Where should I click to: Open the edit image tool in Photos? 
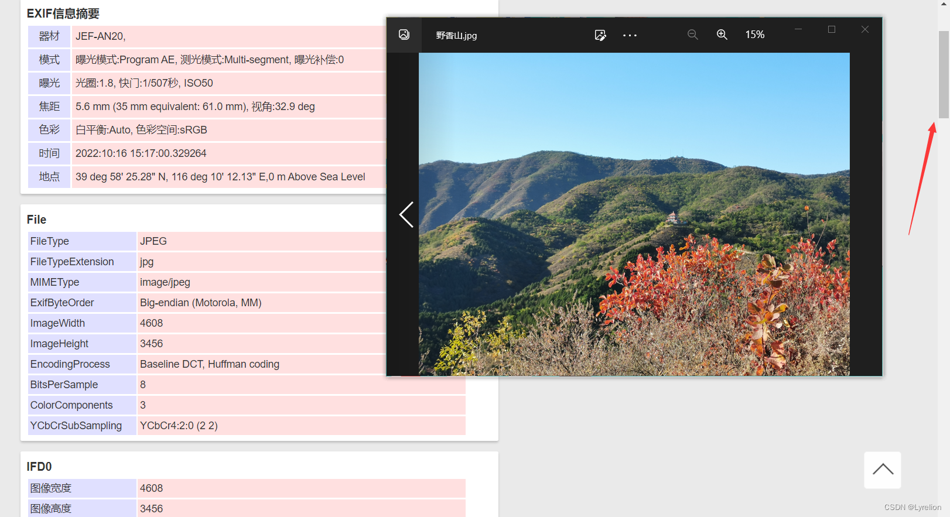600,35
